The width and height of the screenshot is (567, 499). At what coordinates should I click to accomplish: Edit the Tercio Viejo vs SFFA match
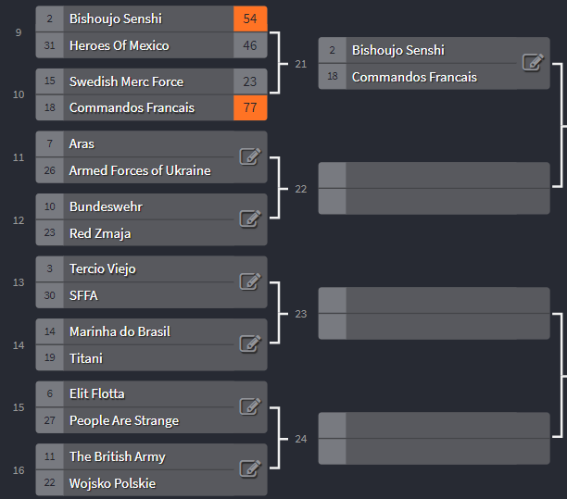pyautogui.click(x=249, y=281)
